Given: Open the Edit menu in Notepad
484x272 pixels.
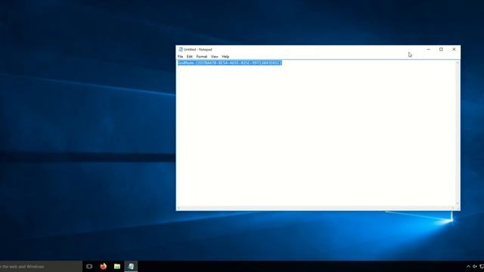Looking at the screenshot, I should pos(190,57).
